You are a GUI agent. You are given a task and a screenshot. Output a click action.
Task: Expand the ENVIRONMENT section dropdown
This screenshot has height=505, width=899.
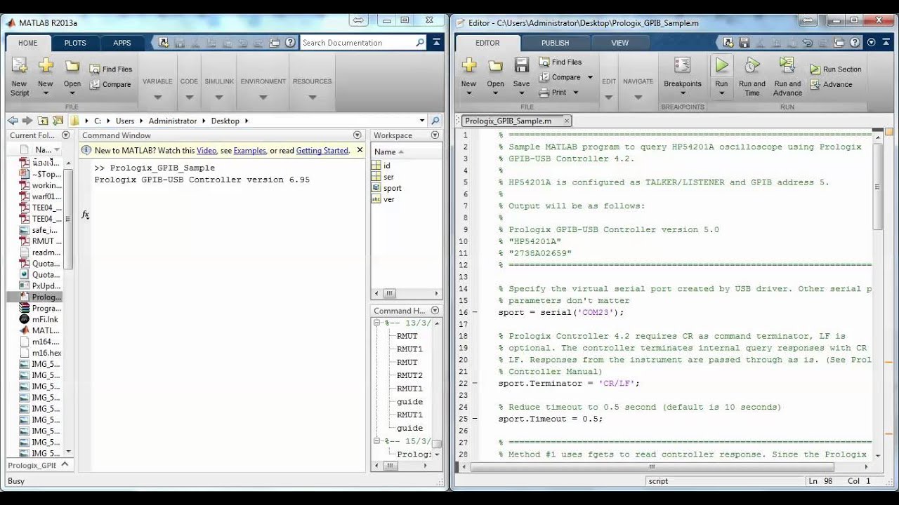point(263,97)
